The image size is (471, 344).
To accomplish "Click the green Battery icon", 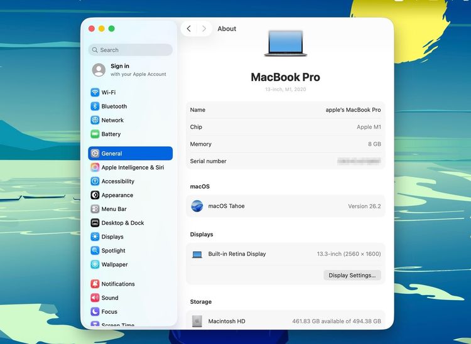I will coord(95,134).
